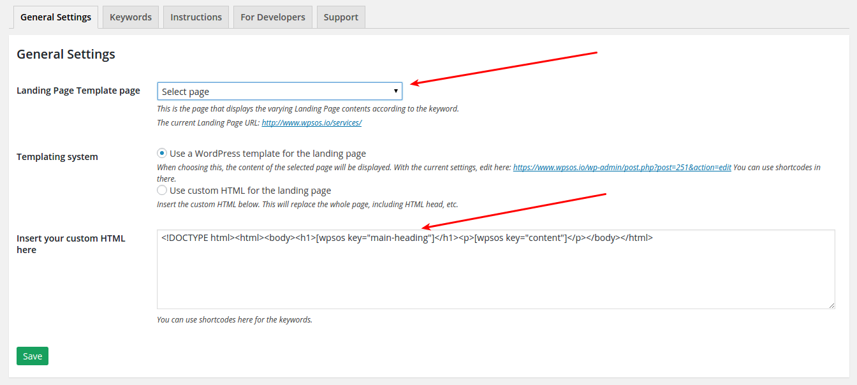Go to the For Developers tab
857x385 pixels.
[273, 17]
